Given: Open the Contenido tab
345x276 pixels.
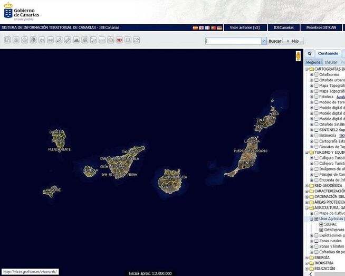Looking at the screenshot, I should (328, 53).
